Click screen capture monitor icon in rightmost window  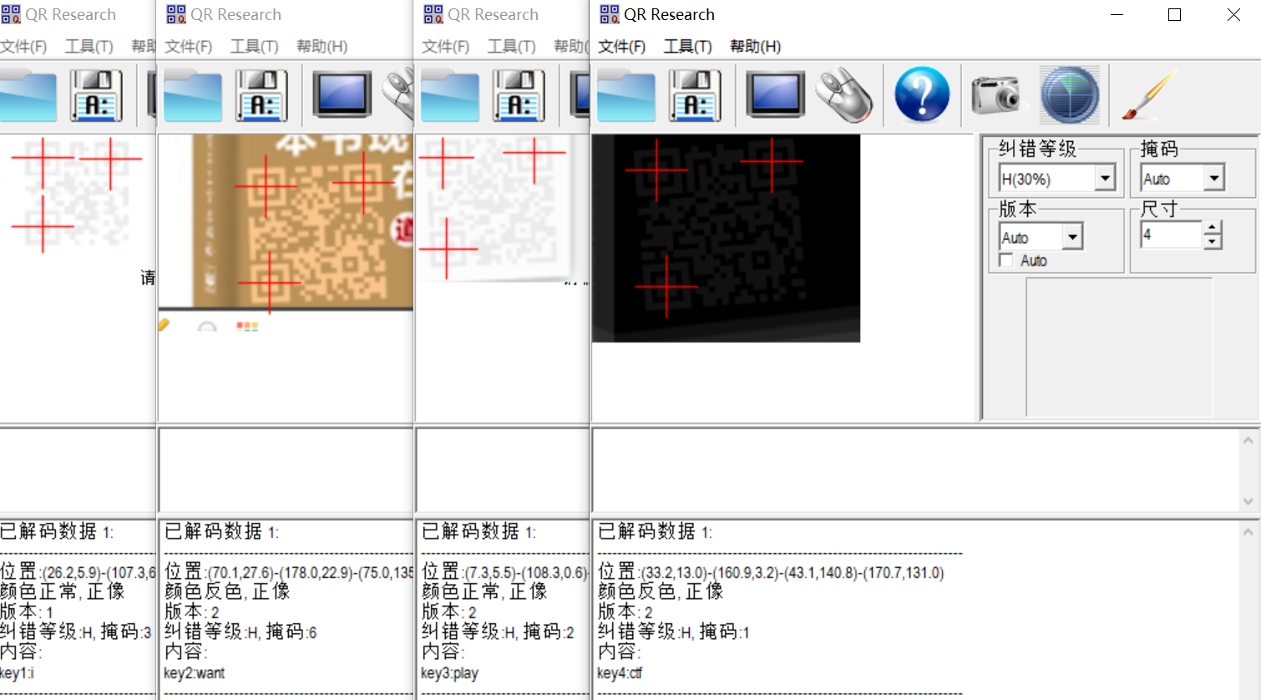pos(775,94)
